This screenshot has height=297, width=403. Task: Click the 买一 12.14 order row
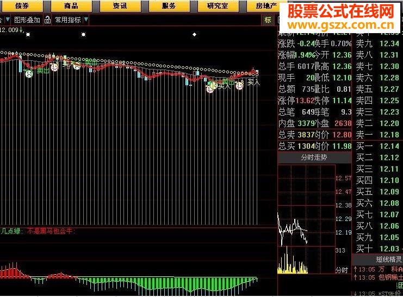377,146
